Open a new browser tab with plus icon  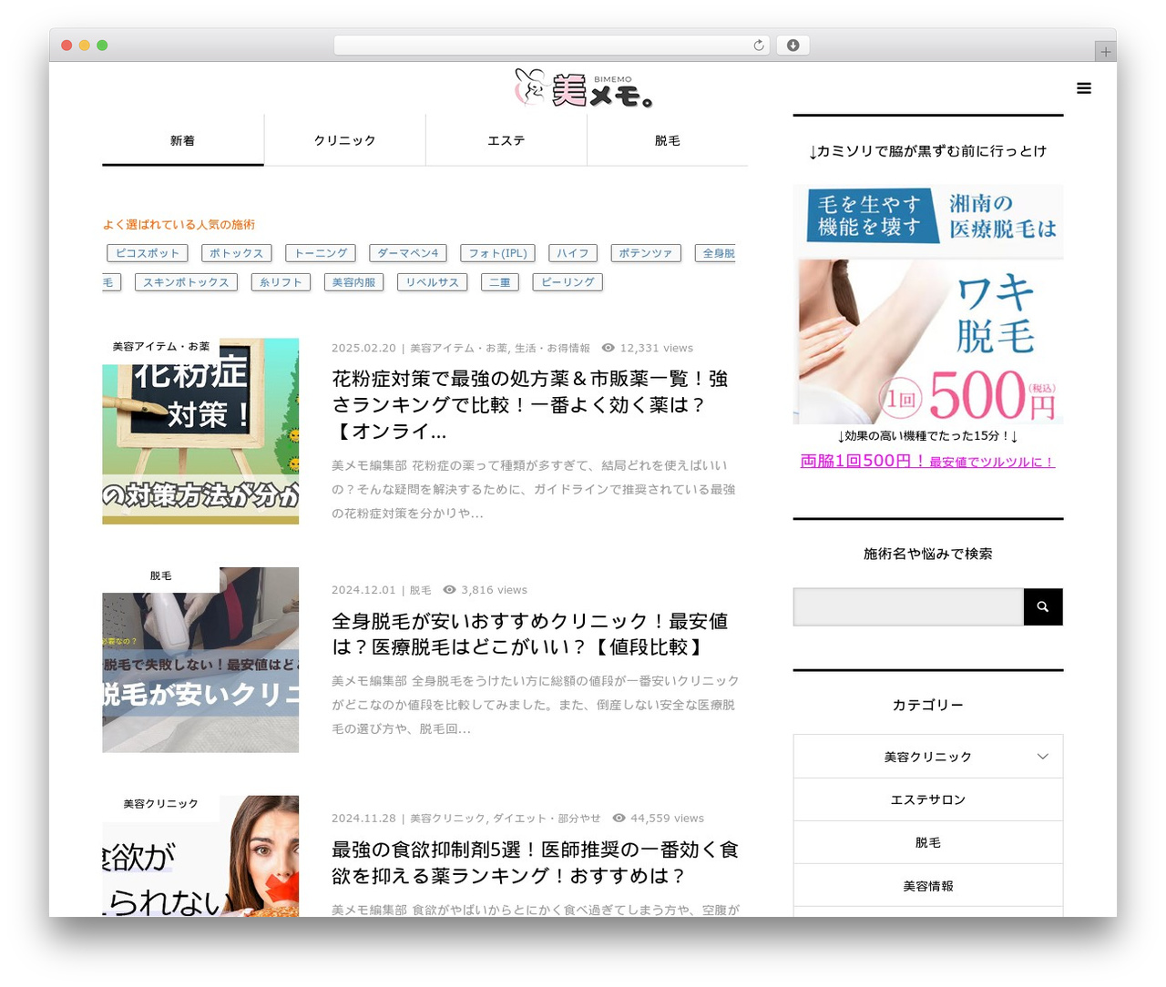(x=1105, y=52)
